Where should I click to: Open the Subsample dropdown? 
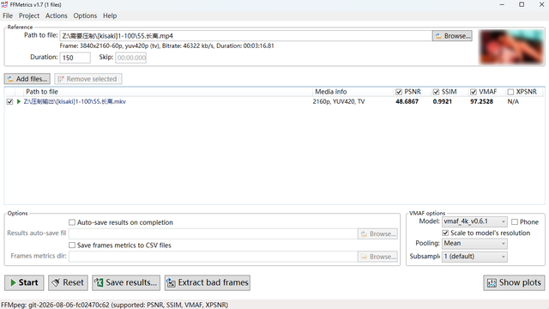[474, 257]
